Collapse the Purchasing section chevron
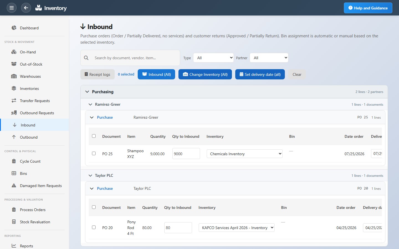Screen dimensions: 399x249 point(87,92)
